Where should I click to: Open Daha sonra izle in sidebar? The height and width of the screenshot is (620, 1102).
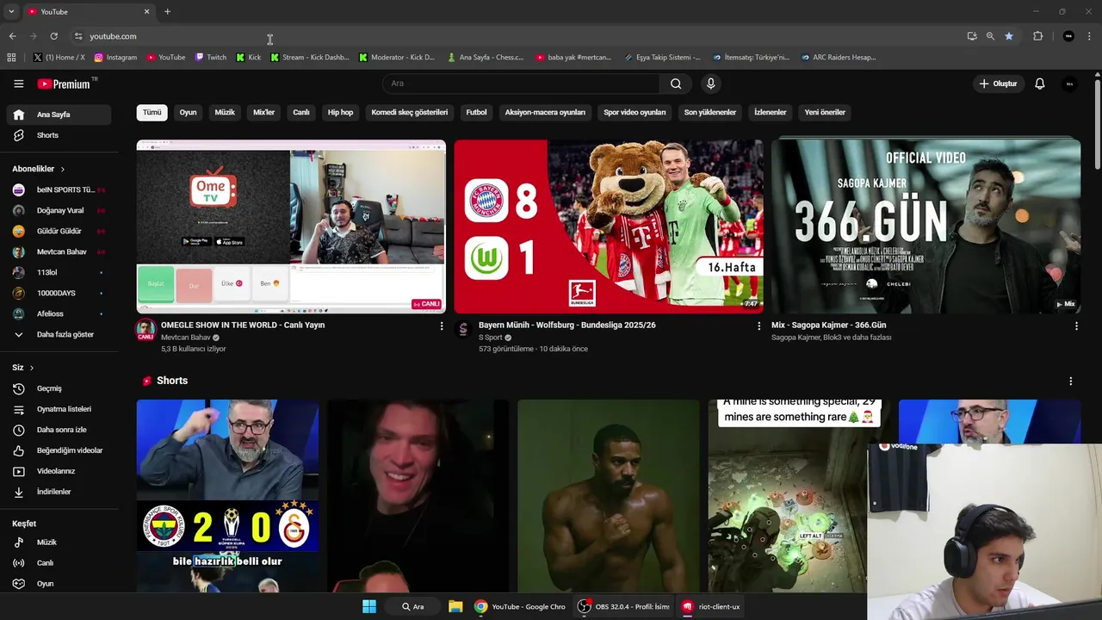pos(59,430)
